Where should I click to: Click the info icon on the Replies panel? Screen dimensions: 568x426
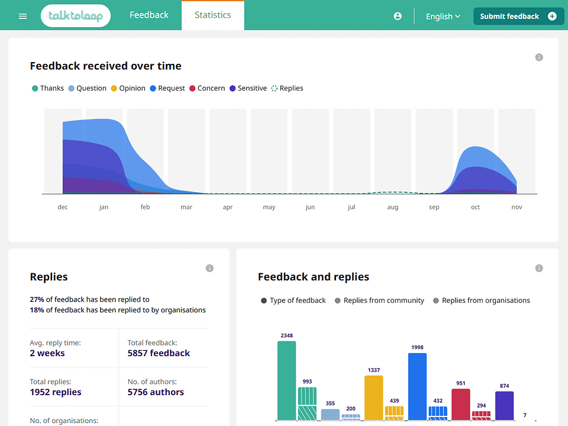coord(209,268)
